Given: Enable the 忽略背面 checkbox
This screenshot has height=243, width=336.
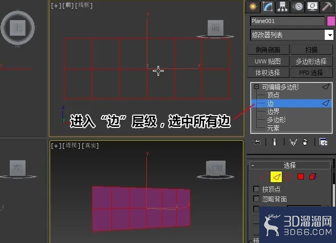Looking at the screenshot, I should [256, 198].
